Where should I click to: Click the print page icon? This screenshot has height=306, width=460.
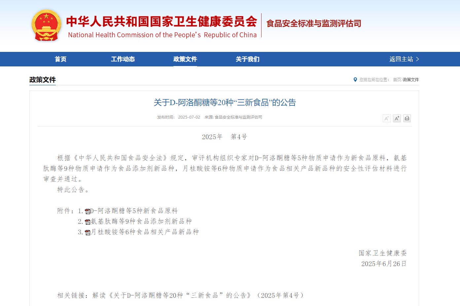pos(407,118)
